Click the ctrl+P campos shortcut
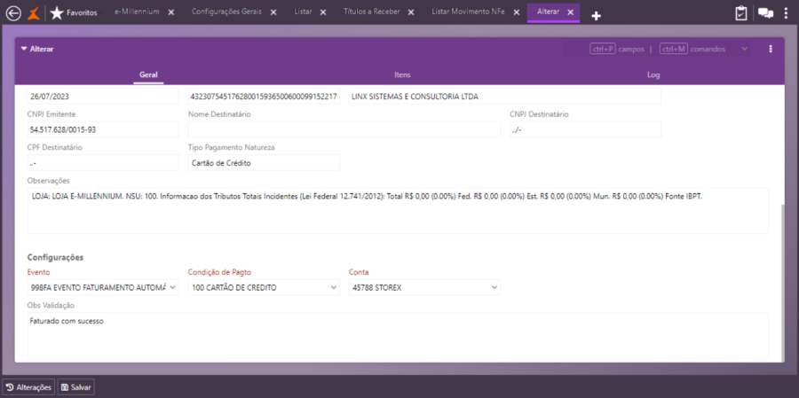This screenshot has height=398, width=799. click(617, 49)
